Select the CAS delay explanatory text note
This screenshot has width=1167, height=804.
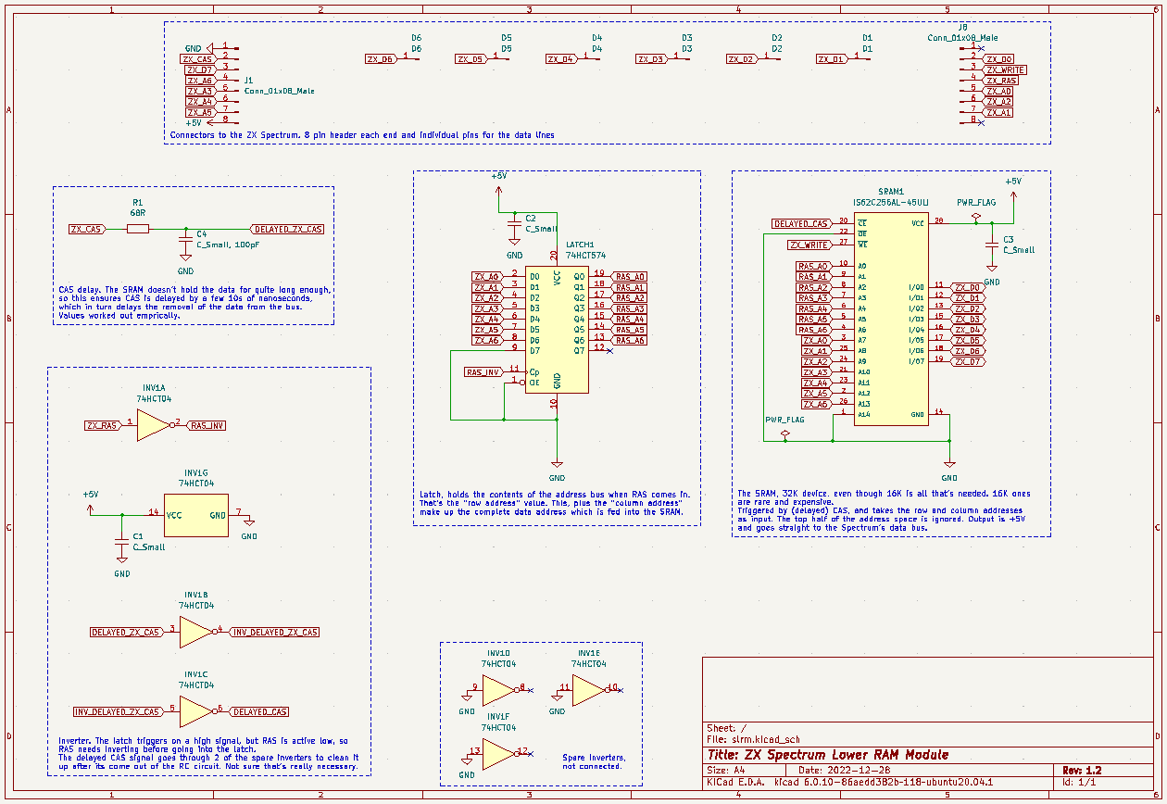point(194,302)
